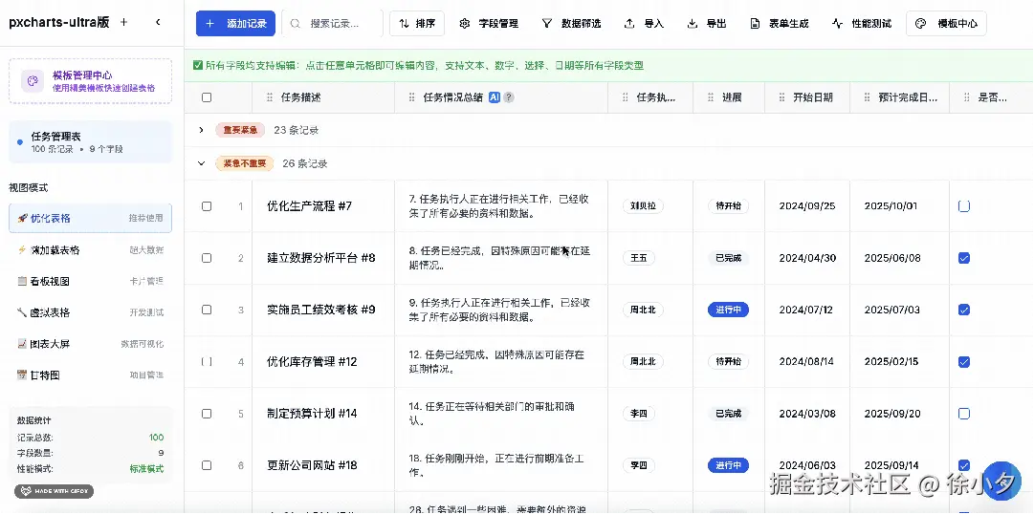Switch to 看板视图 view mode

point(90,282)
